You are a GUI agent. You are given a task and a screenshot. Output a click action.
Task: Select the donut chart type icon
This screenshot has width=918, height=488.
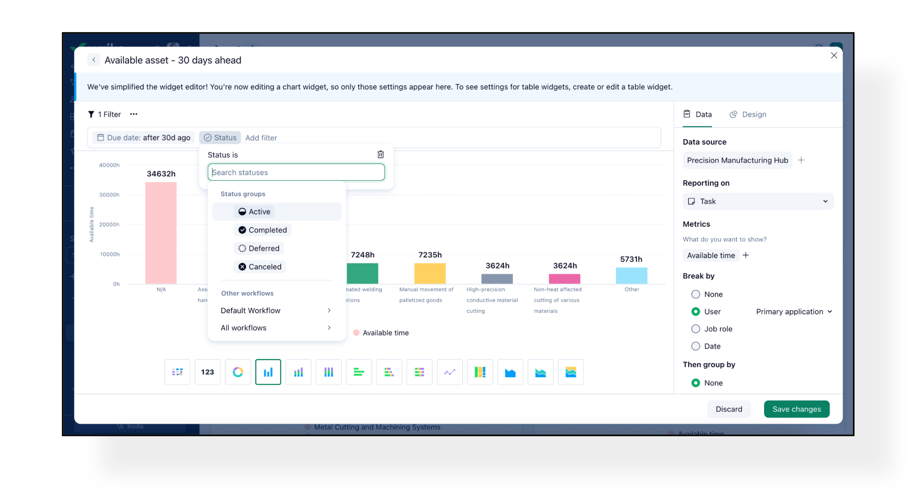click(238, 372)
